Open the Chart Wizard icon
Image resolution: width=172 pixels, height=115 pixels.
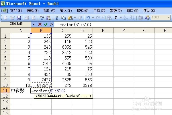[x=140, y=18]
